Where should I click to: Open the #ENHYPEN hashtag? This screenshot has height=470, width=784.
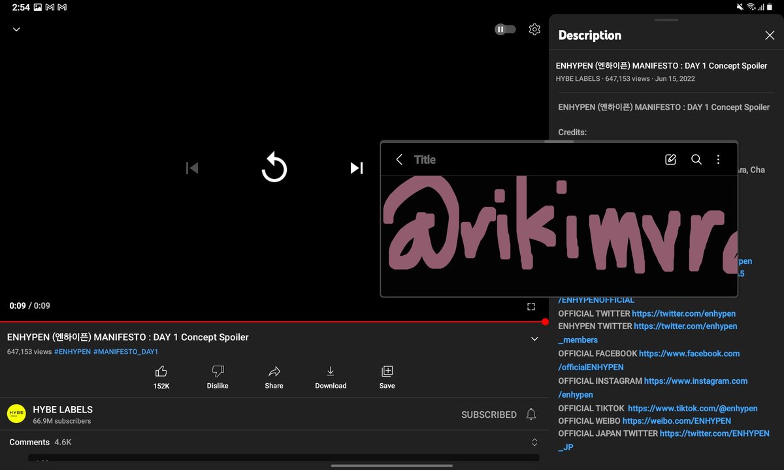(73, 352)
